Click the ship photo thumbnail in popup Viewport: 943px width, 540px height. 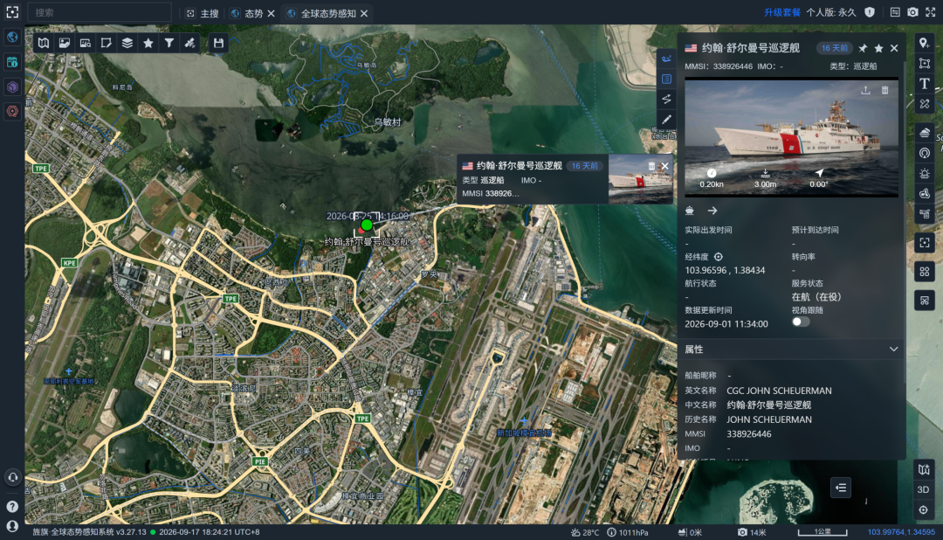coord(641,179)
